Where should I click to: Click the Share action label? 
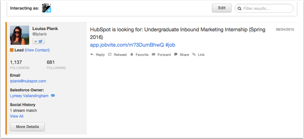[x=184, y=55]
